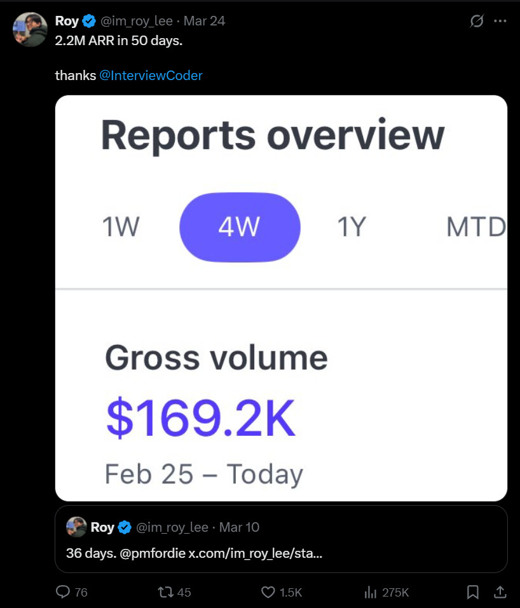Click the blue verified badge beside Roy
Viewport: 520px width, 608px height.
[90, 21]
